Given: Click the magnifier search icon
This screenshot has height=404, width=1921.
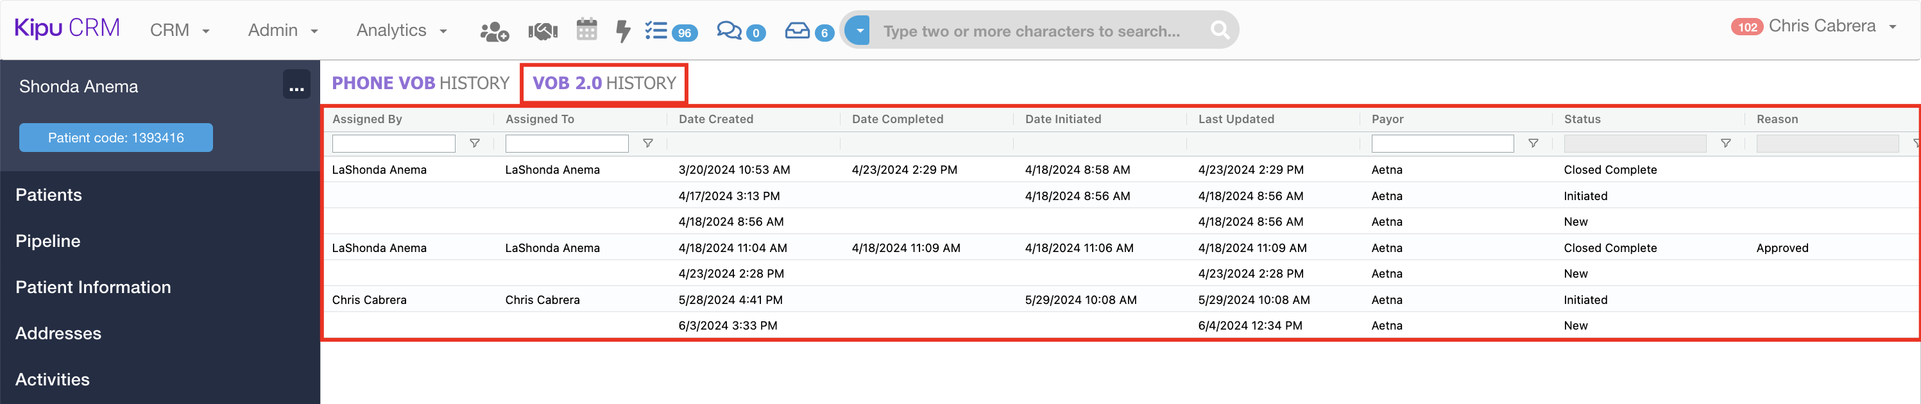Looking at the screenshot, I should click(1219, 29).
